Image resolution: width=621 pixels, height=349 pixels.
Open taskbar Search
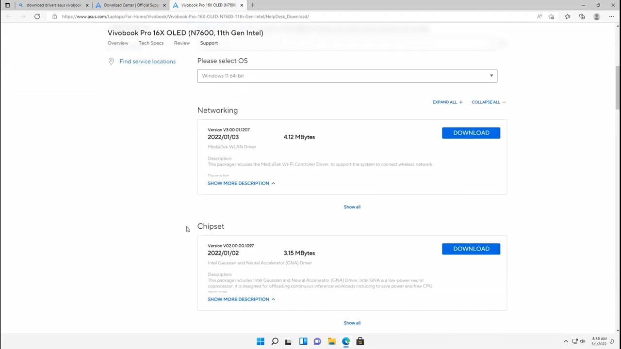coord(275,342)
